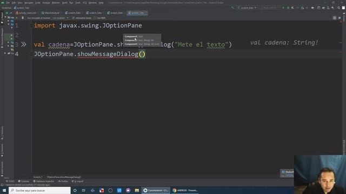Open the yellow File Explorer taskbar icon
The height and width of the screenshot is (194, 346).
[137, 190]
